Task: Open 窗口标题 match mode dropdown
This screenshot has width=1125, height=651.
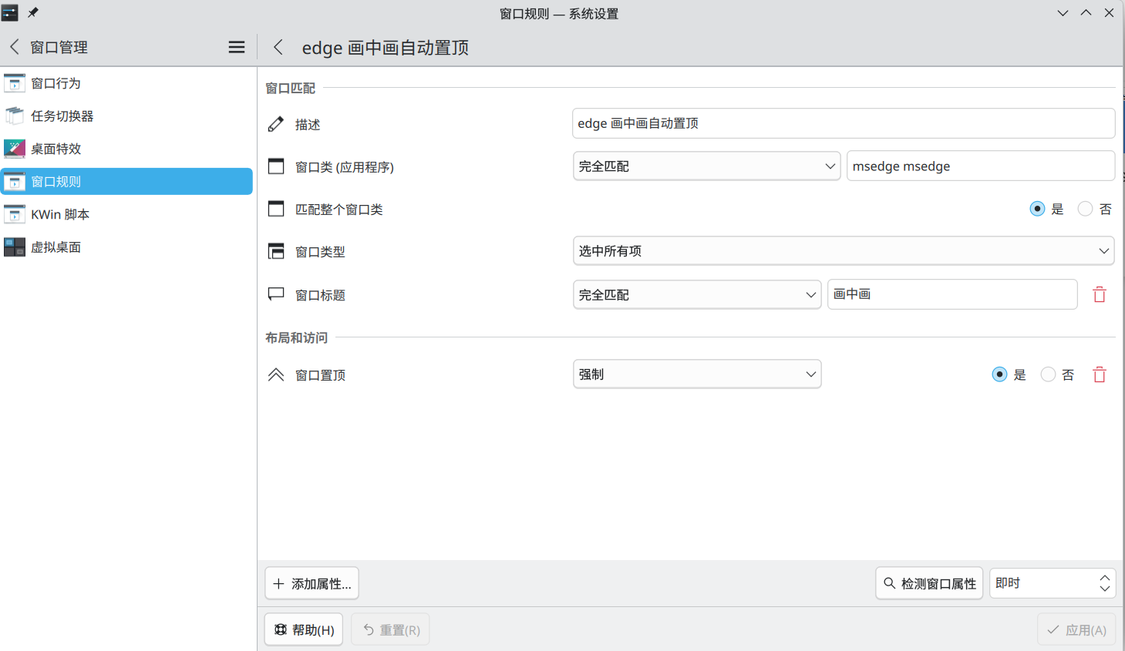Action: 697,294
